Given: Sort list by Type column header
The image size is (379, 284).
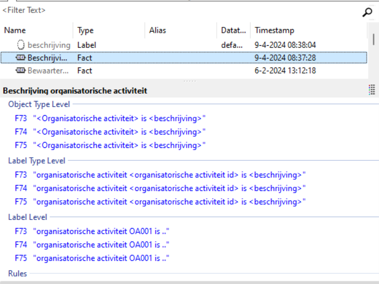Looking at the screenshot, I should (x=85, y=31).
